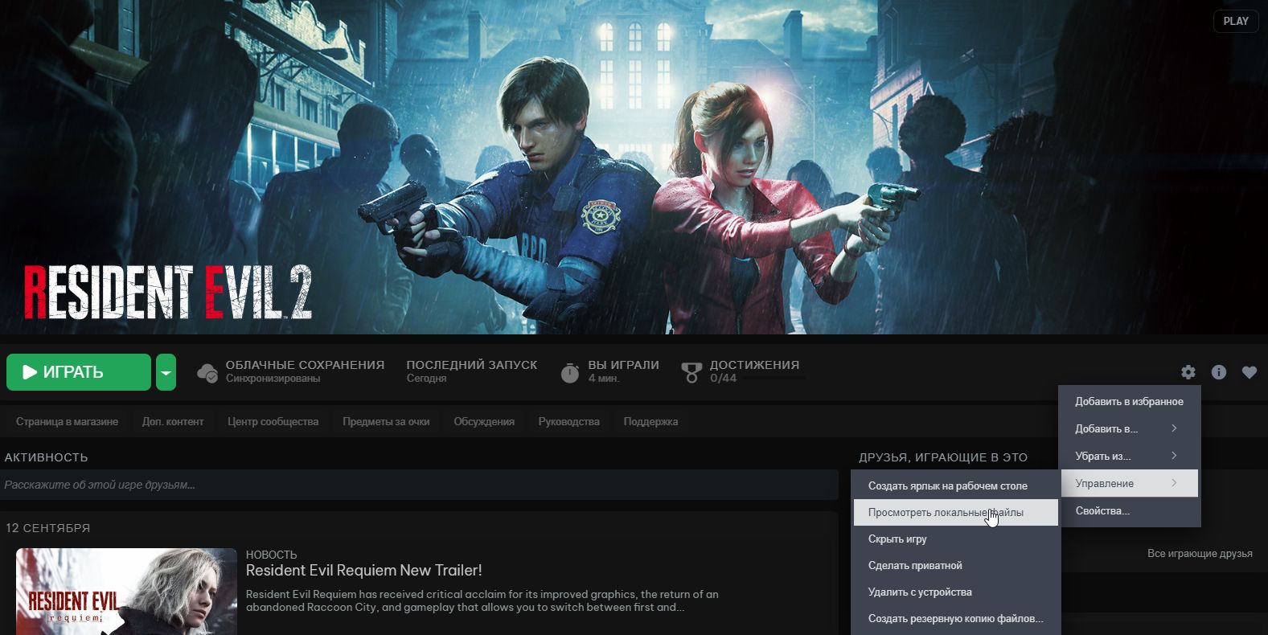This screenshot has height=635, width=1268.
Task: Switch to the Обсуждения tab
Action: pyautogui.click(x=484, y=421)
